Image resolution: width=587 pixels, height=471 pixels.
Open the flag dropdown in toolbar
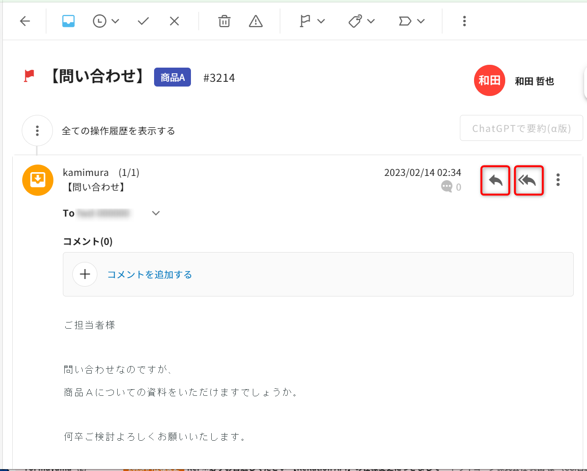coord(312,21)
